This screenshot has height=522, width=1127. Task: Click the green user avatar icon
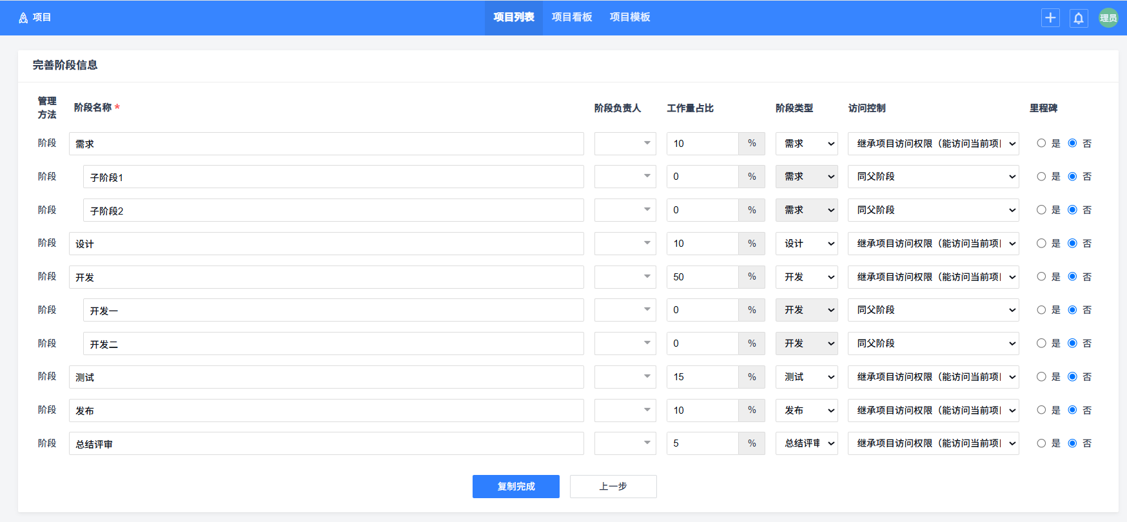(x=1108, y=18)
